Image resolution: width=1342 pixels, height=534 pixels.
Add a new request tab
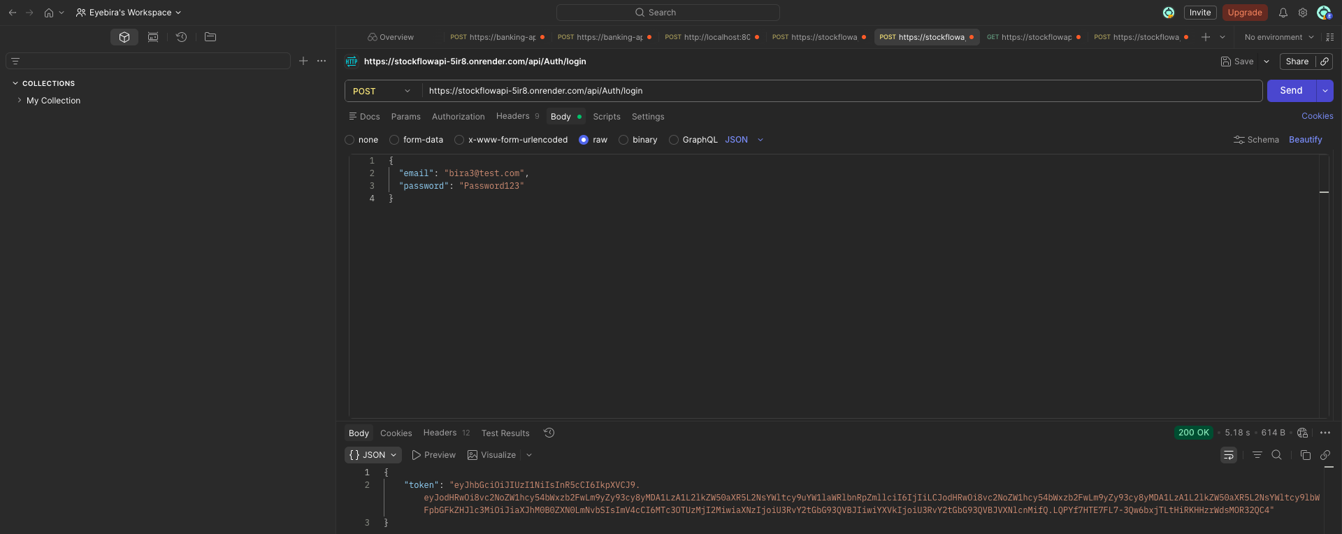1206,37
